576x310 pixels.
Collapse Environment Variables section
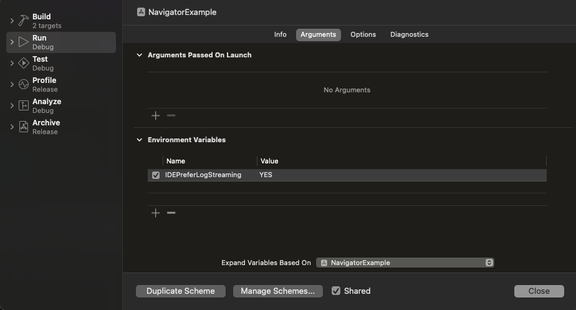click(139, 140)
